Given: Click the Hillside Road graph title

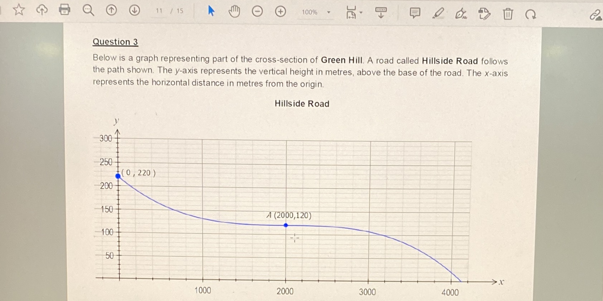Looking at the screenshot, I should [x=302, y=104].
